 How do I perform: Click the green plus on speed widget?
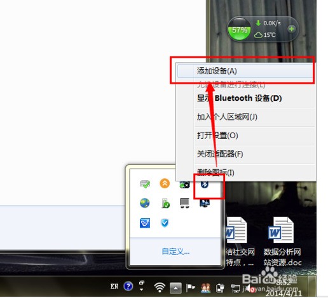pyautogui.click(x=292, y=29)
